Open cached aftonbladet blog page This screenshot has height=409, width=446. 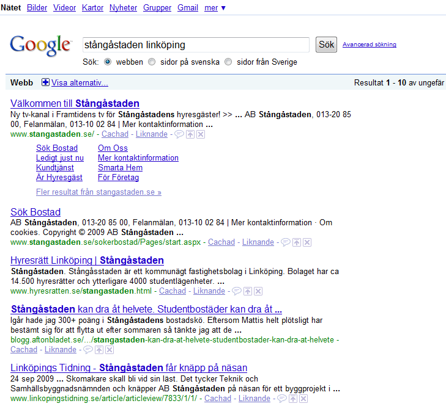[x=24, y=350]
